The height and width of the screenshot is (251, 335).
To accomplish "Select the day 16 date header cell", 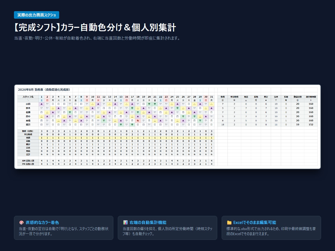I will point(126,96).
